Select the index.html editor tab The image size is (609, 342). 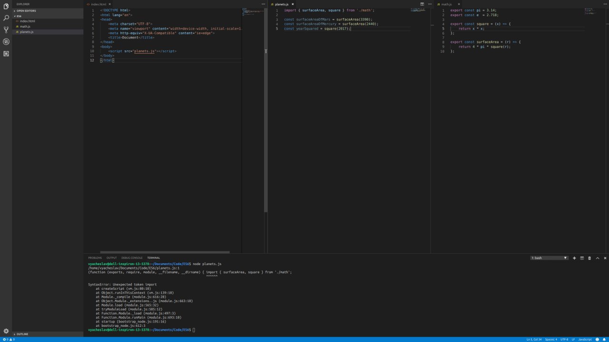pyautogui.click(x=98, y=4)
